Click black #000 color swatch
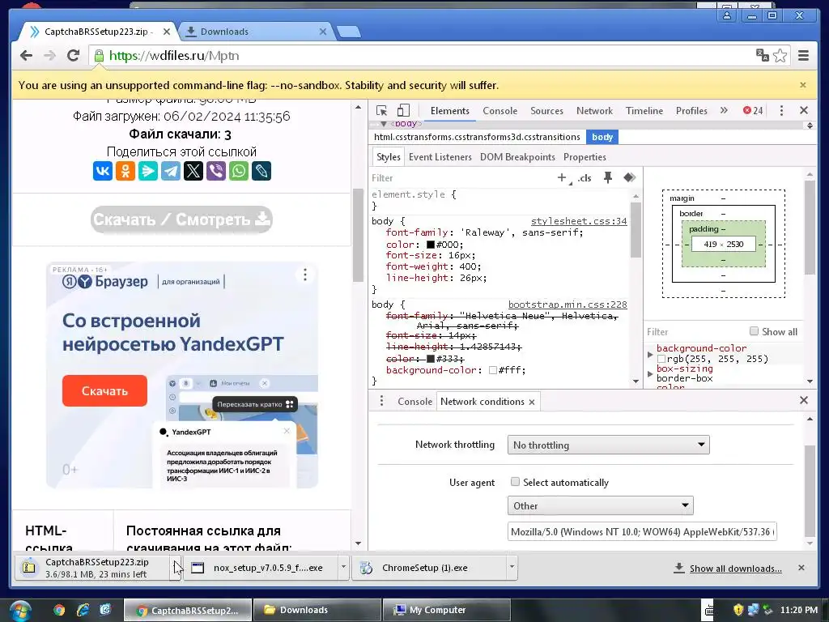Viewport: 829px width, 622px height. 431,245
